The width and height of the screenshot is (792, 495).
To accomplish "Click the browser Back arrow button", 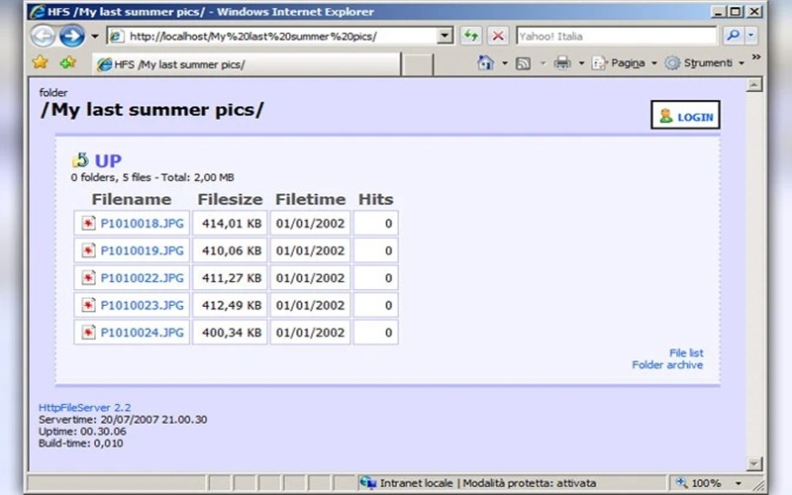I will [x=43, y=36].
